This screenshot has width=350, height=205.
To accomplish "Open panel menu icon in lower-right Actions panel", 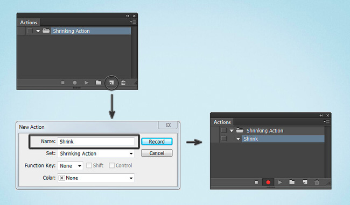I will click(326, 122).
